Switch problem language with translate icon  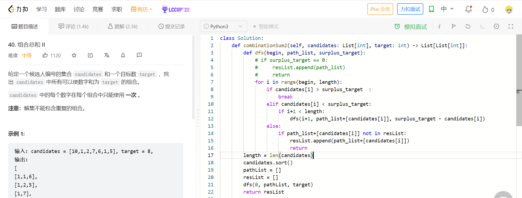click(107, 55)
